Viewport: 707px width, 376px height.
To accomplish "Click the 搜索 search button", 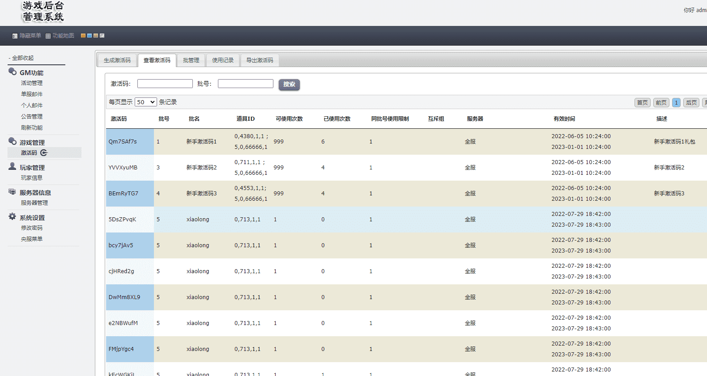I will tap(289, 84).
